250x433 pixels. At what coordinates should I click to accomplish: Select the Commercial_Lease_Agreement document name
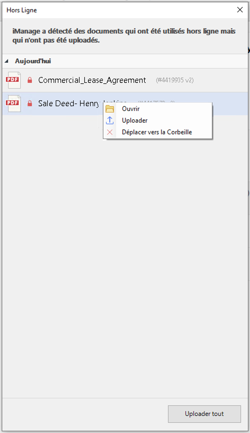click(x=92, y=80)
